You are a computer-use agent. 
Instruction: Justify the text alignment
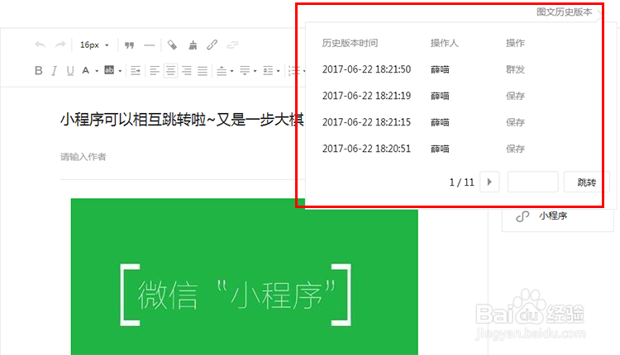tap(203, 71)
